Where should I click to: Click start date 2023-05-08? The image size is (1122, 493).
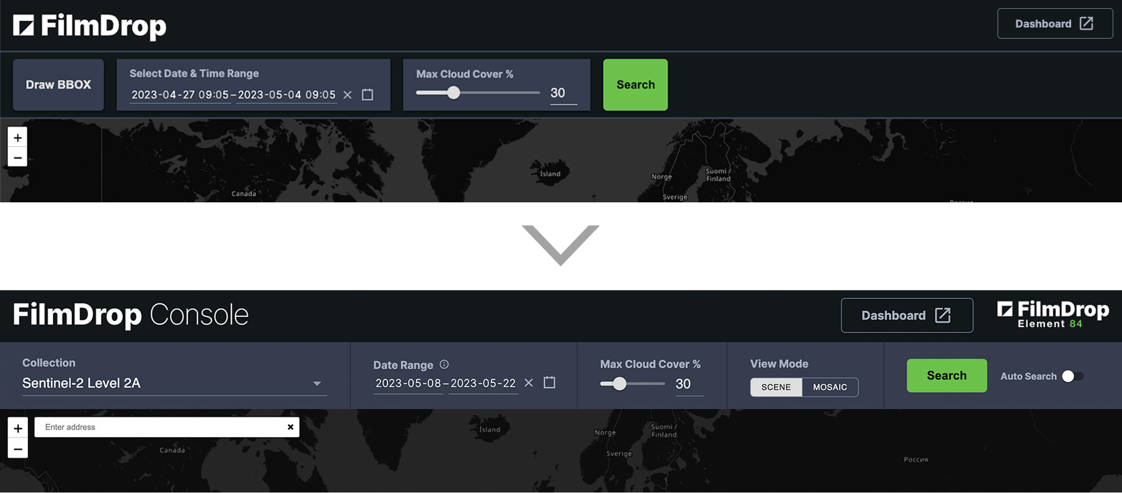coord(408,383)
